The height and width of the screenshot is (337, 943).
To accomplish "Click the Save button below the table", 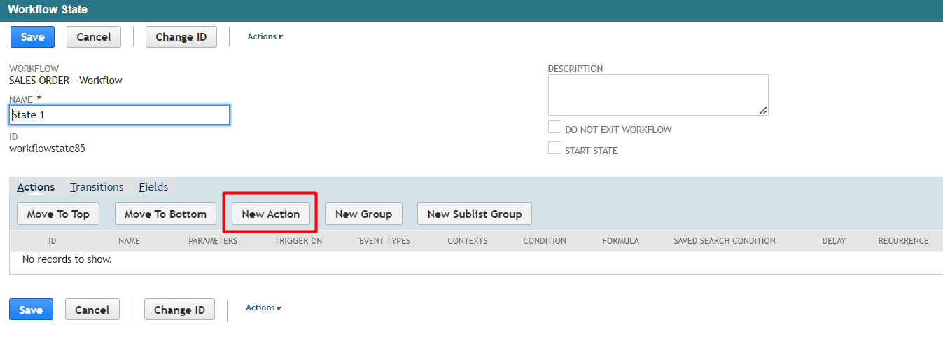I will point(31,310).
